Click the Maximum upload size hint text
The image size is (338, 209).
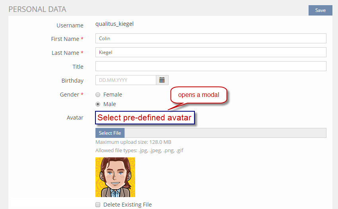coord(133,142)
